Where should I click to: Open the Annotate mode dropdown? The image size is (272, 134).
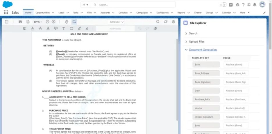(116, 22)
